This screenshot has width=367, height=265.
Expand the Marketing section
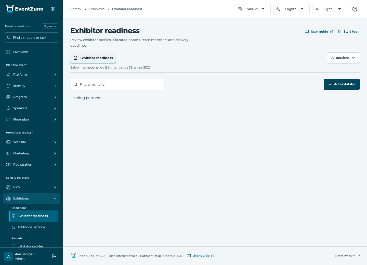click(x=32, y=153)
